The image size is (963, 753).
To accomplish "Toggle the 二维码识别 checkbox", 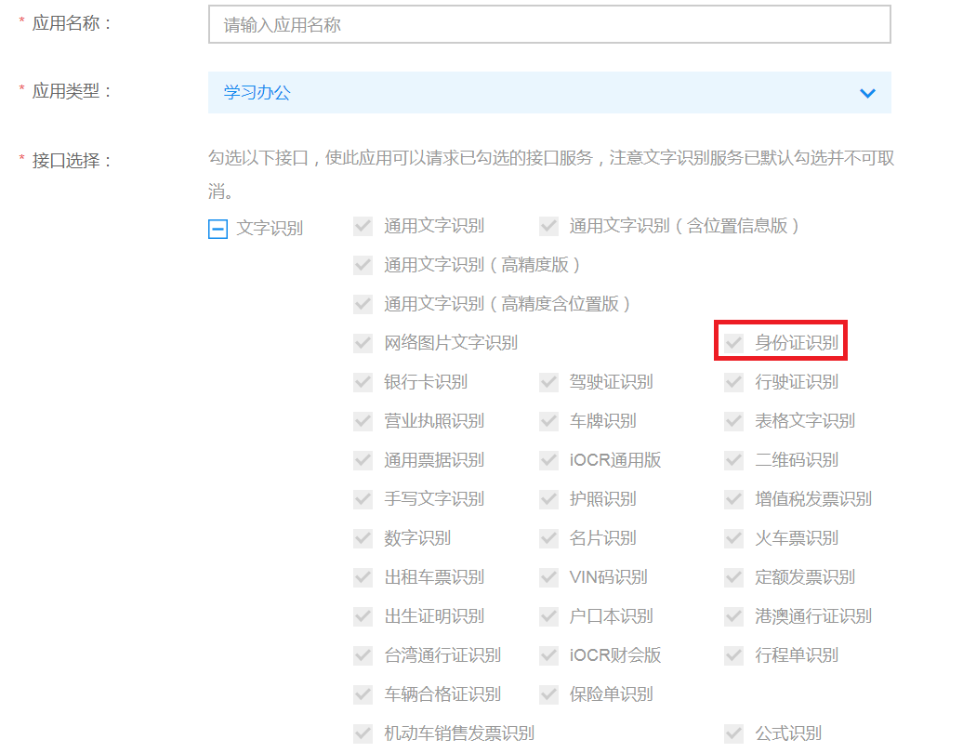I will tap(734, 460).
